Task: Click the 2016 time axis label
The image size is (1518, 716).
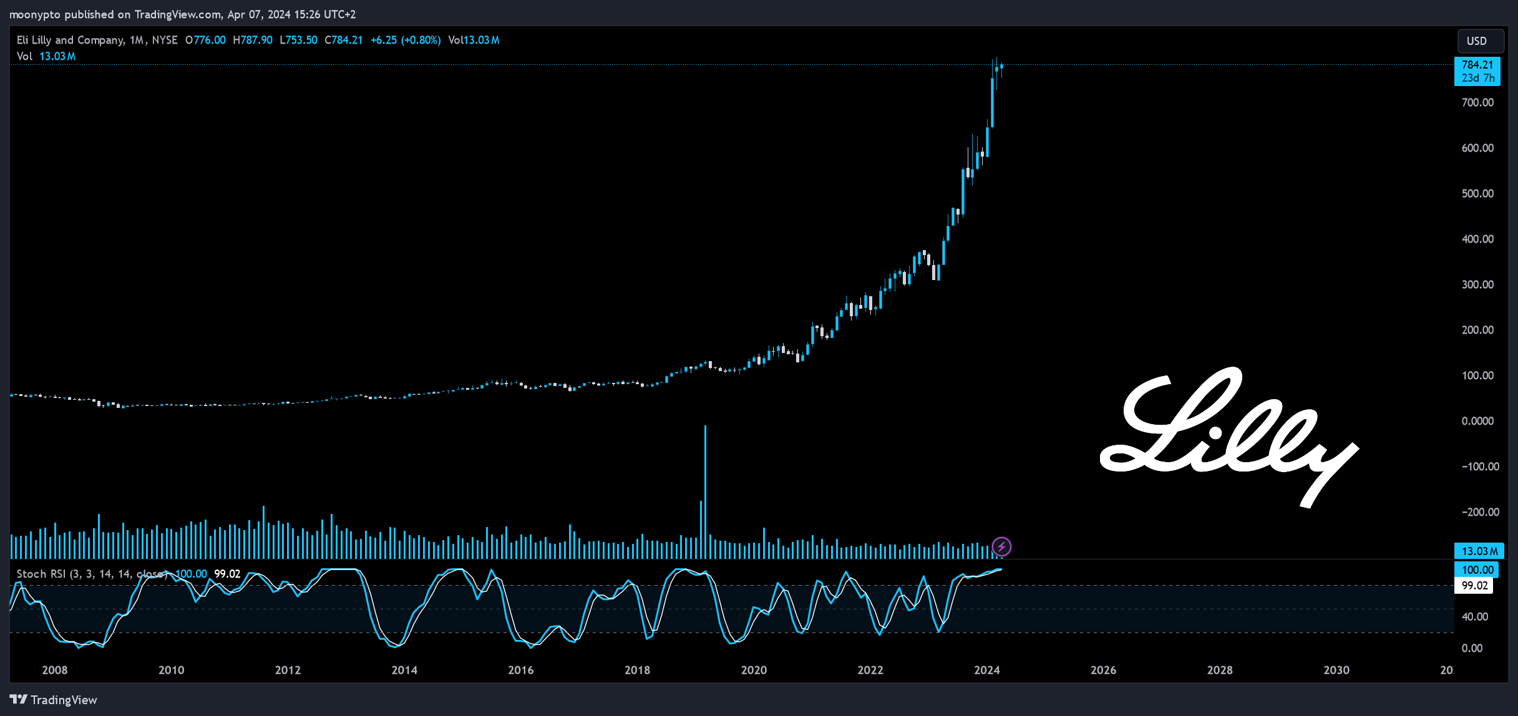Action: click(x=521, y=670)
